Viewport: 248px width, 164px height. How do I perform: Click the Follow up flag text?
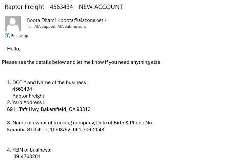[x=20, y=36]
